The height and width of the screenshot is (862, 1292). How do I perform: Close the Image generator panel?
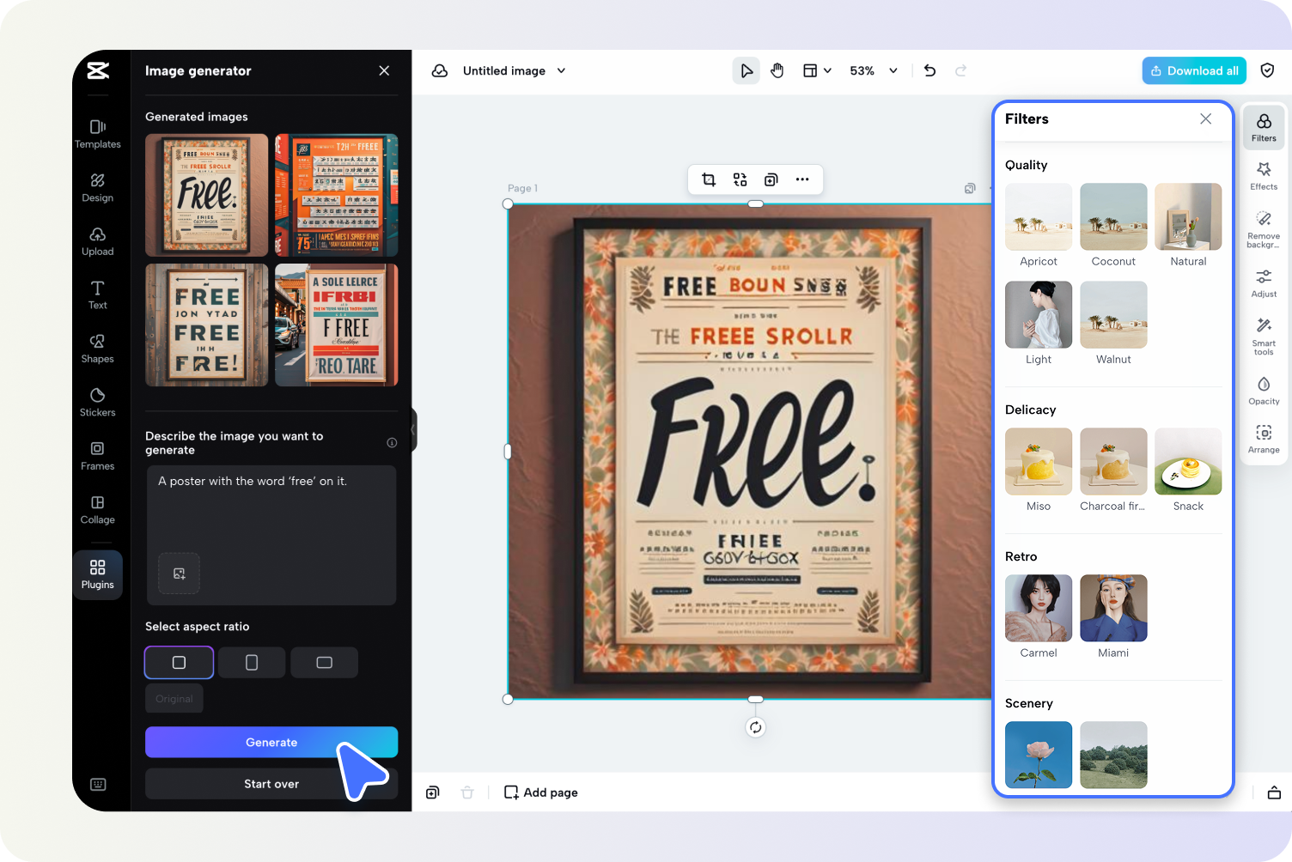[x=384, y=70]
